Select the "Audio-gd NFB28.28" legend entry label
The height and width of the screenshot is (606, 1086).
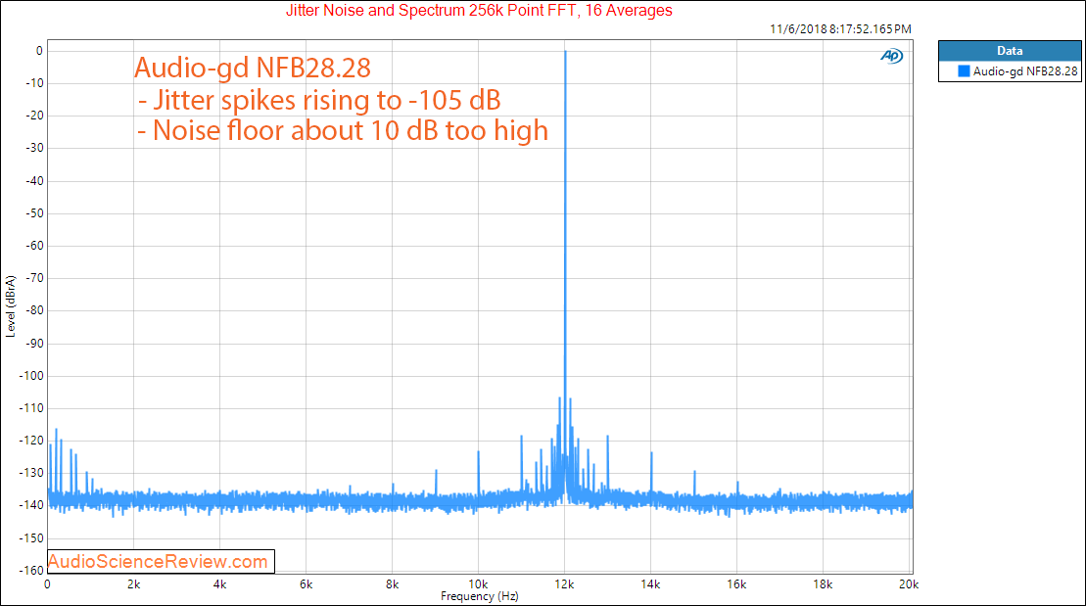tap(1025, 71)
